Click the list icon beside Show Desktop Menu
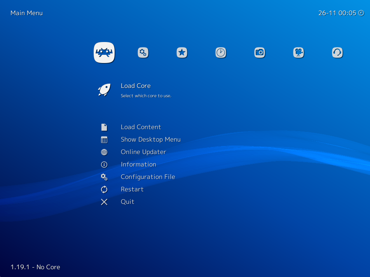The width and height of the screenshot is (370, 277). tap(104, 140)
